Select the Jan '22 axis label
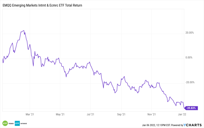 tap(182, 115)
